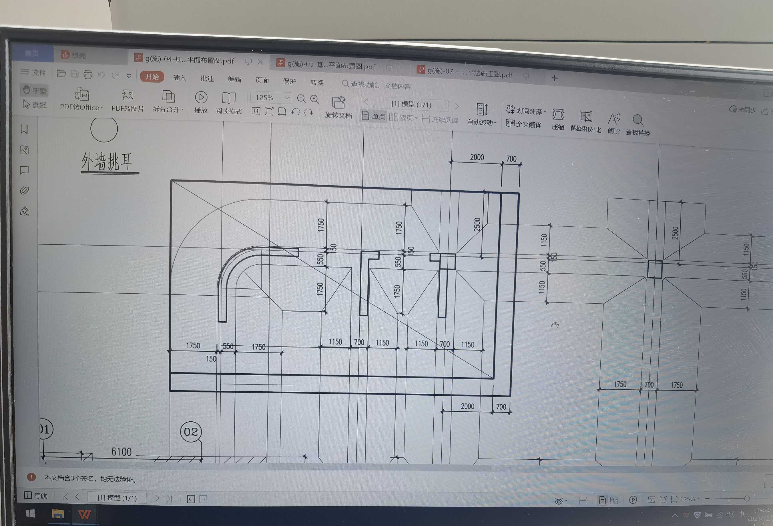Click the zoom out magnifier in ribbon
Viewport: 773px width, 526px height.
click(x=301, y=99)
